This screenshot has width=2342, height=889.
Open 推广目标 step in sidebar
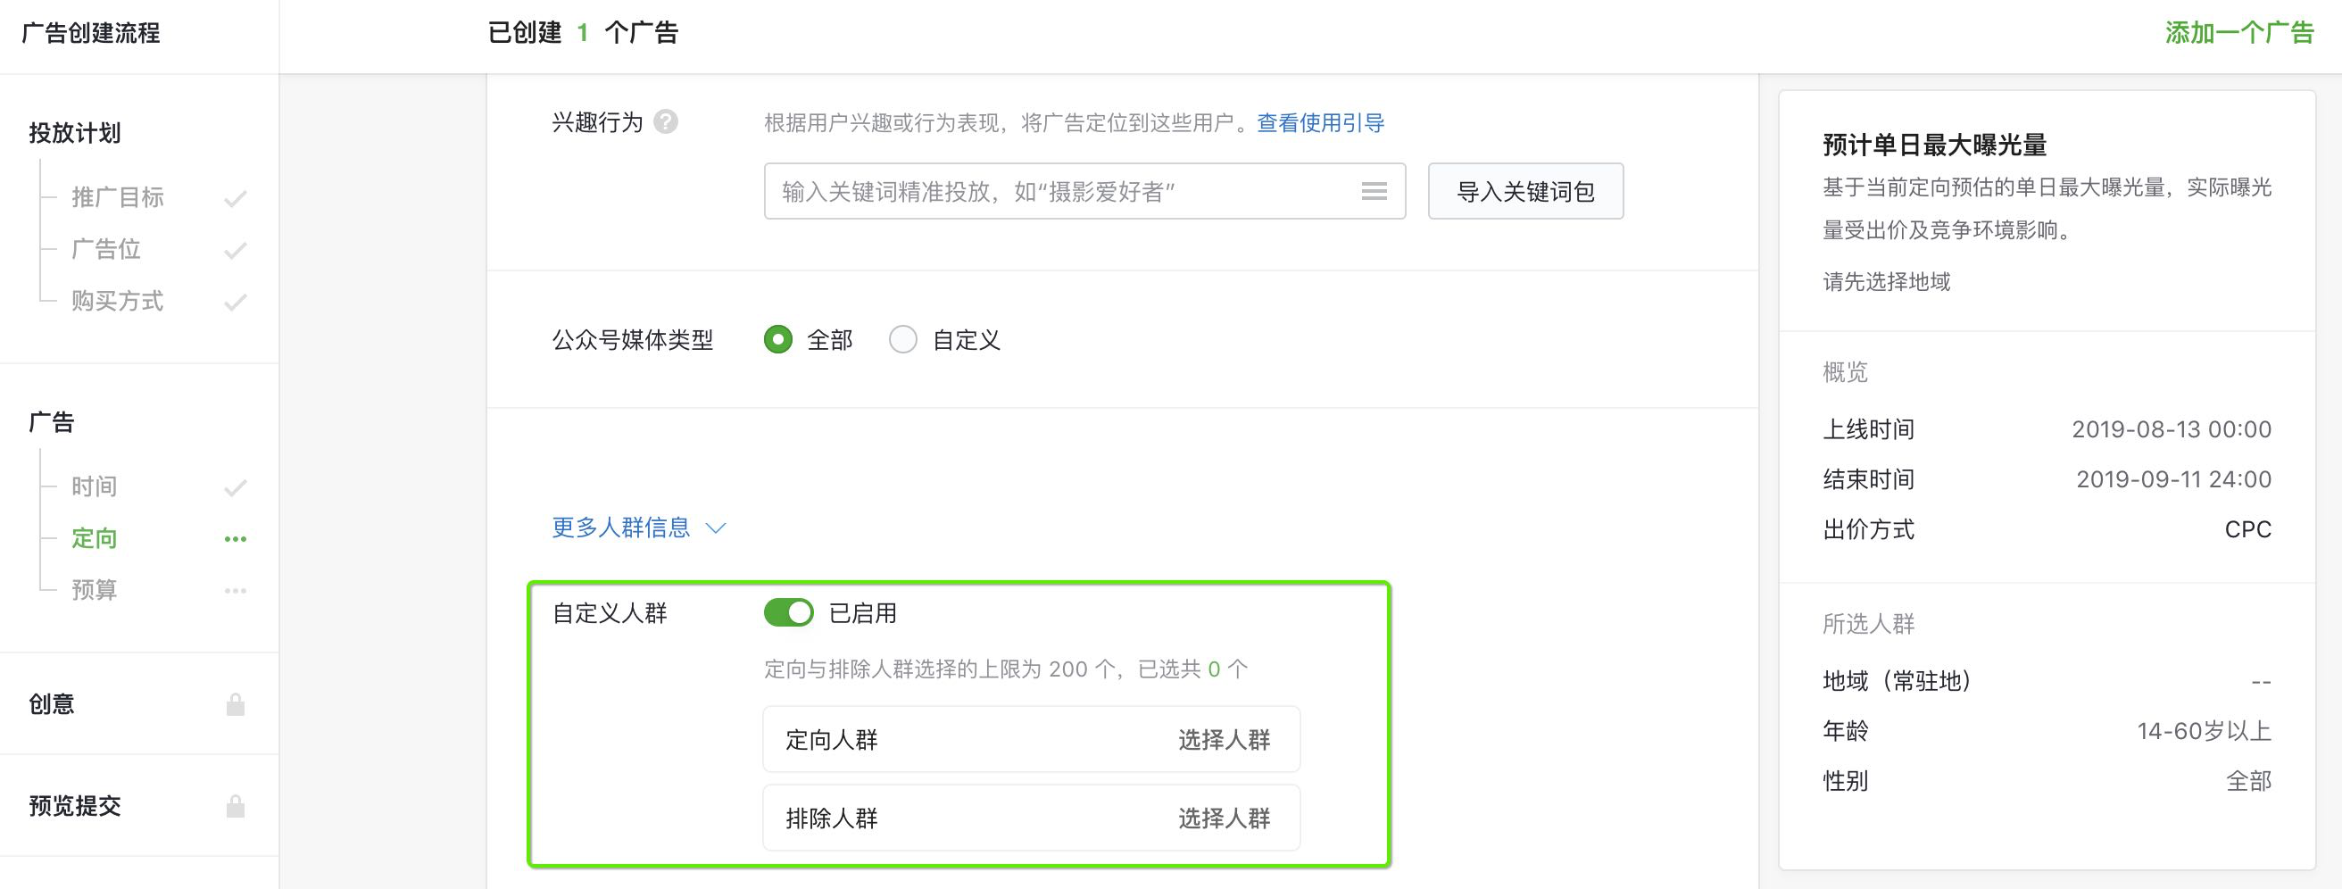(117, 197)
